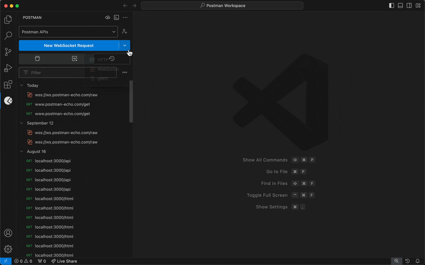Open the Run and Debug view
The width and height of the screenshot is (425, 265).
[x=8, y=68]
